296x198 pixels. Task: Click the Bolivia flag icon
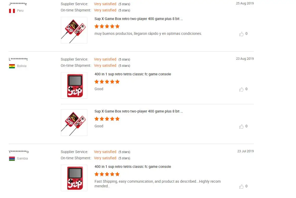tap(12, 66)
